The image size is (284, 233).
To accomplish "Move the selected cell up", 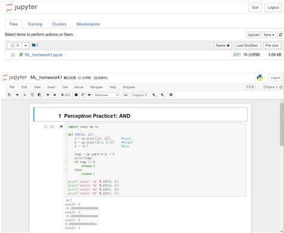I will tap(48, 95).
